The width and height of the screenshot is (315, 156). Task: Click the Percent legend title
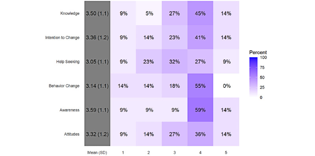pos(258,53)
